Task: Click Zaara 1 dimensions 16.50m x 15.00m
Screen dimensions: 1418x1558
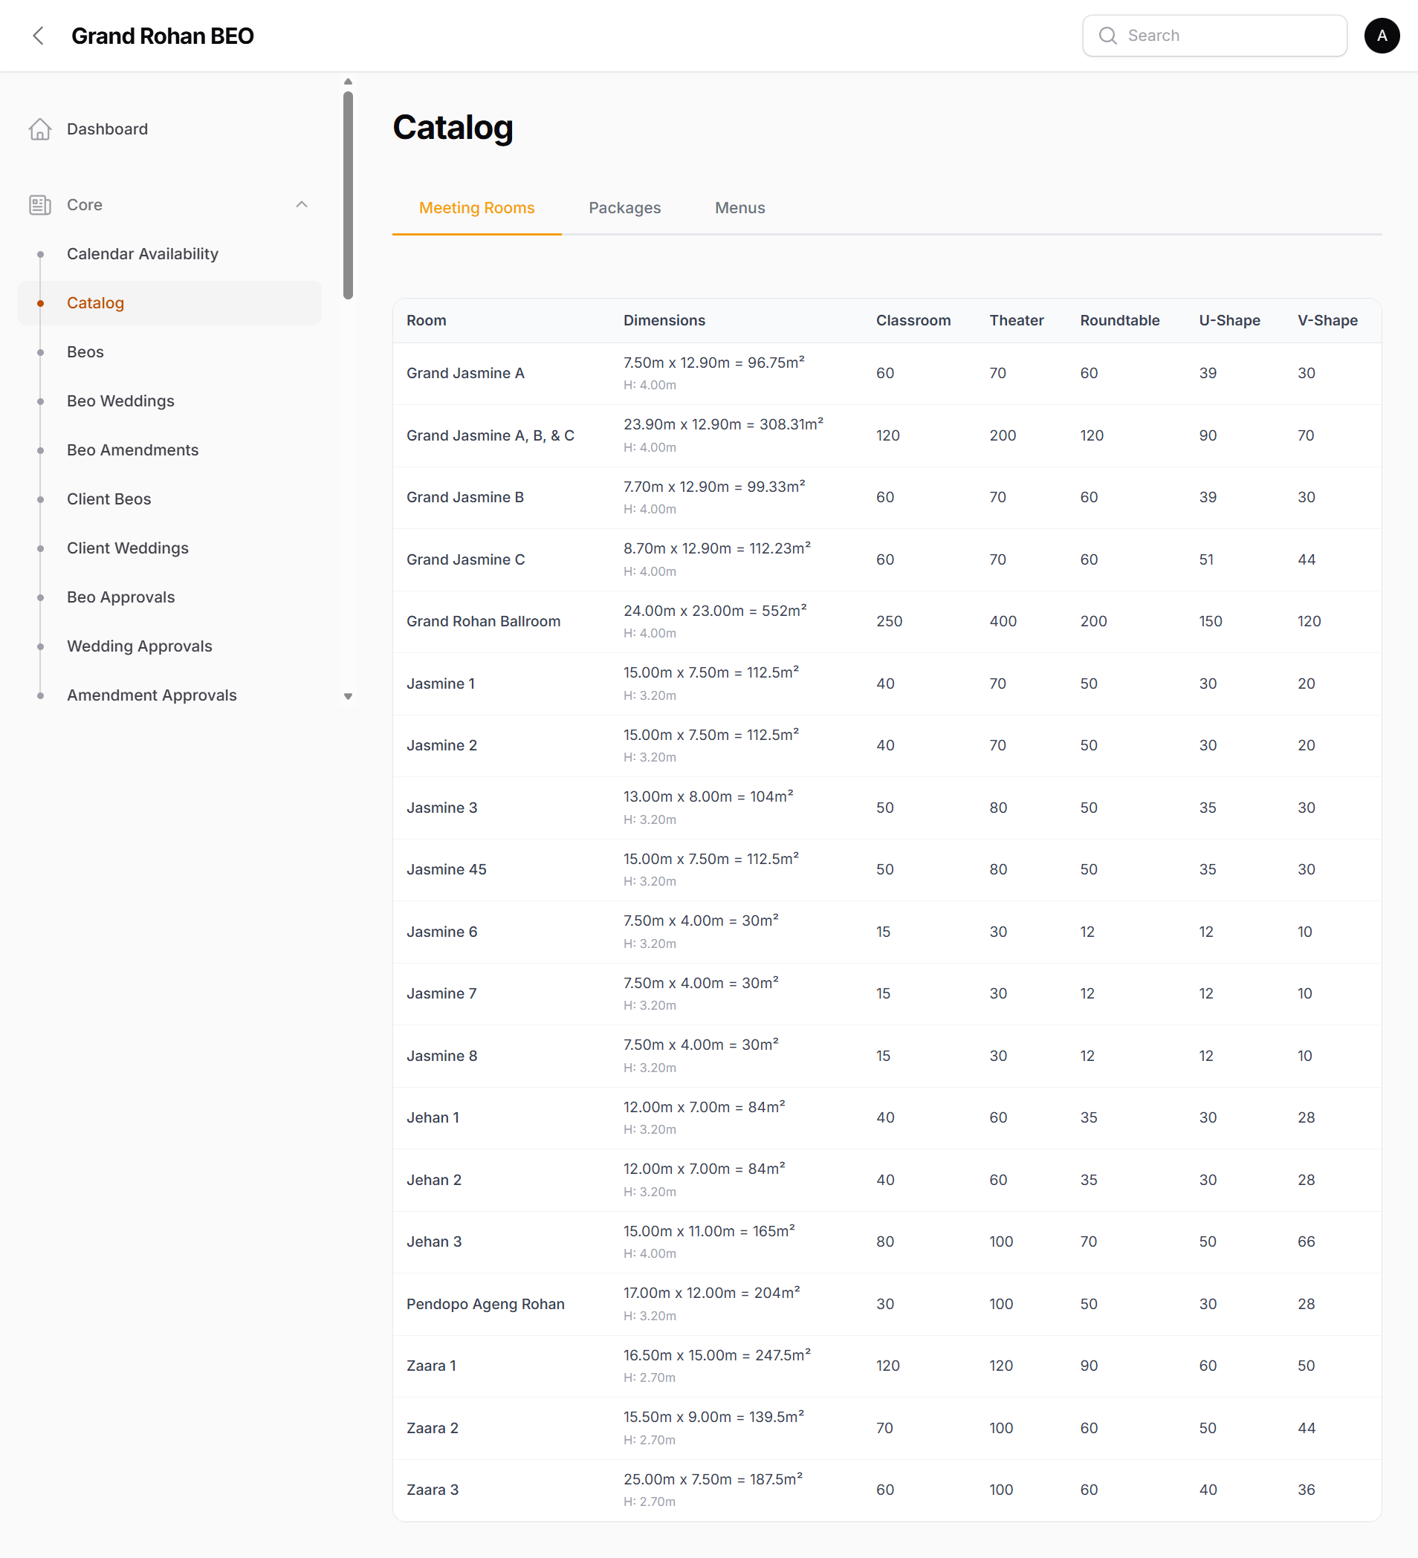Action: coord(716,1355)
